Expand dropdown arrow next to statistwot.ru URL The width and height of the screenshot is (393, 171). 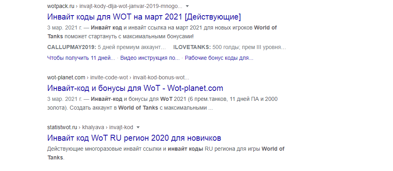click(x=138, y=127)
